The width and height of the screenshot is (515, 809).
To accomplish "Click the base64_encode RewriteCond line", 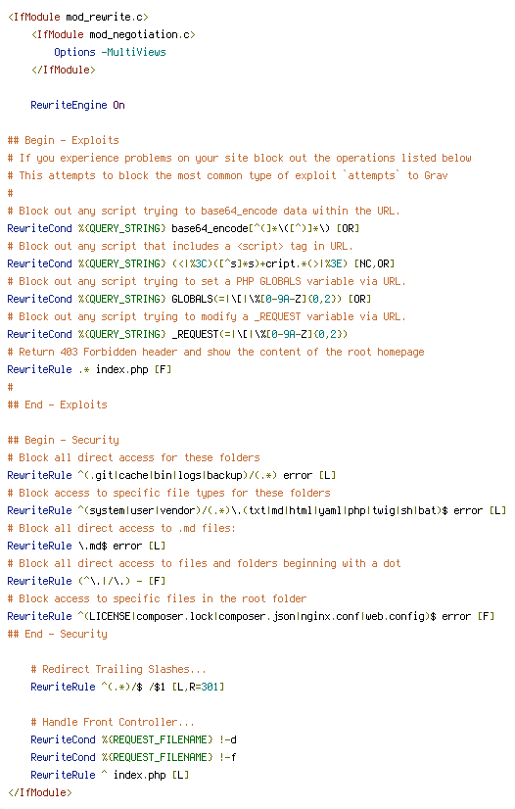I will pyautogui.click(x=183, y=228).
